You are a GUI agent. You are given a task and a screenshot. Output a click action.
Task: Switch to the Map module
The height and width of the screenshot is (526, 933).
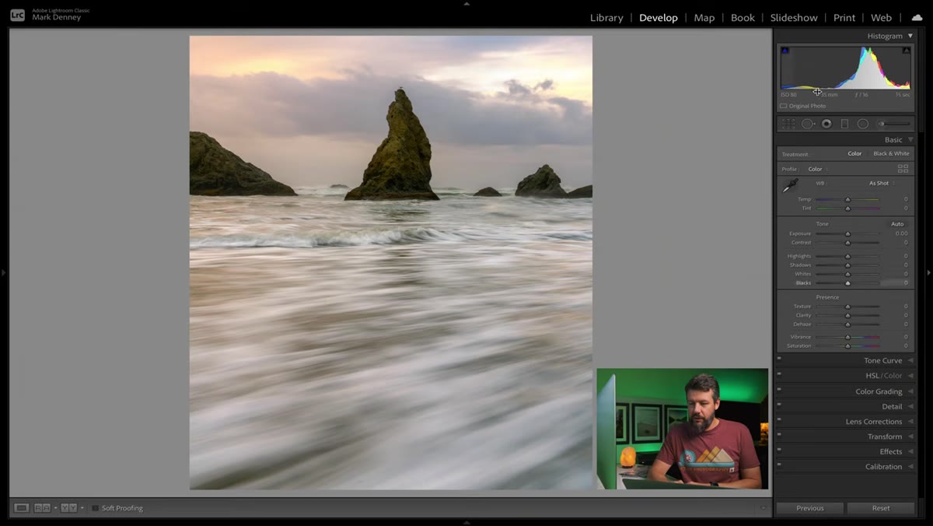(704, 17)
